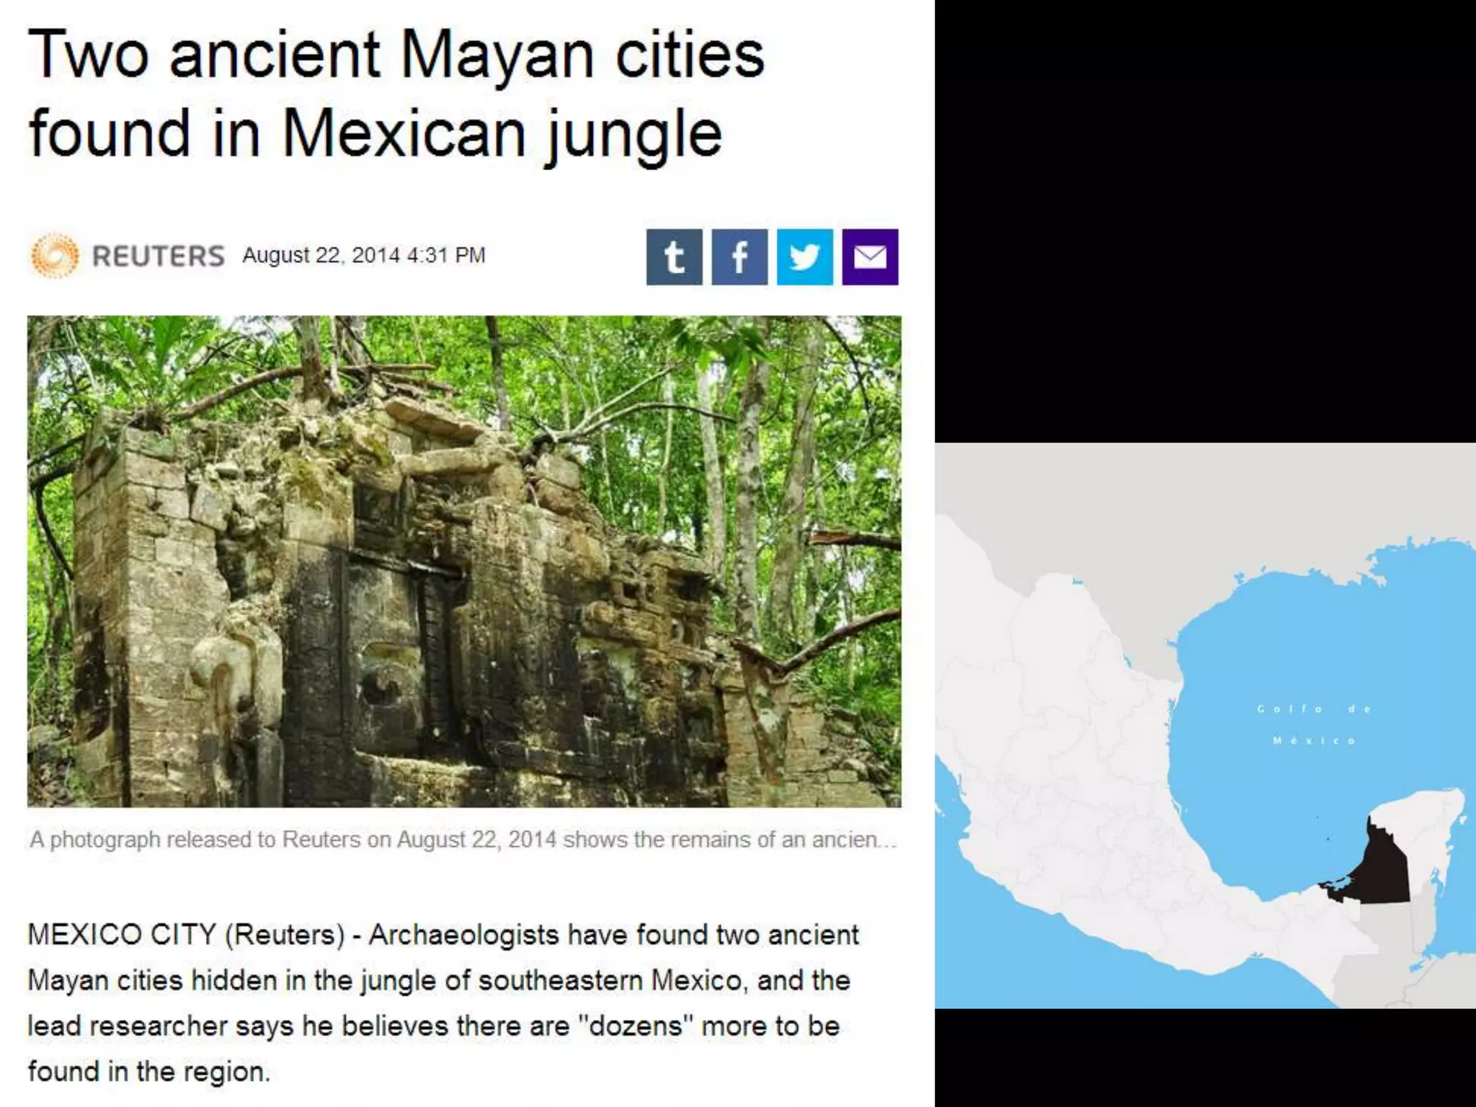Click the Reuters sunburst logo
Viewport: 1476px width, 1107px height.
click(x=55, y=255)
